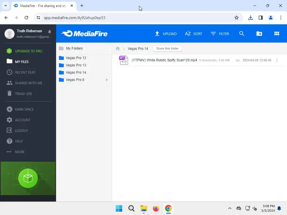Show hidden system tray icons
The width and height of the screenshot is (287, 215).
point(230,208)
